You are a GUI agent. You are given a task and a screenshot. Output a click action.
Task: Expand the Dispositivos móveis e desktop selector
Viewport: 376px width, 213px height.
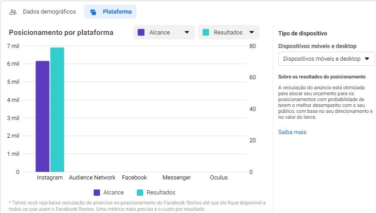(326, 59)
